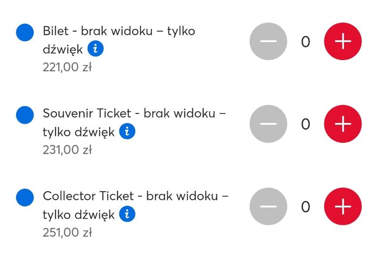This screenshot has height=254, width=376.
Task: Click the 251,00 zł price
Action: 67,233
